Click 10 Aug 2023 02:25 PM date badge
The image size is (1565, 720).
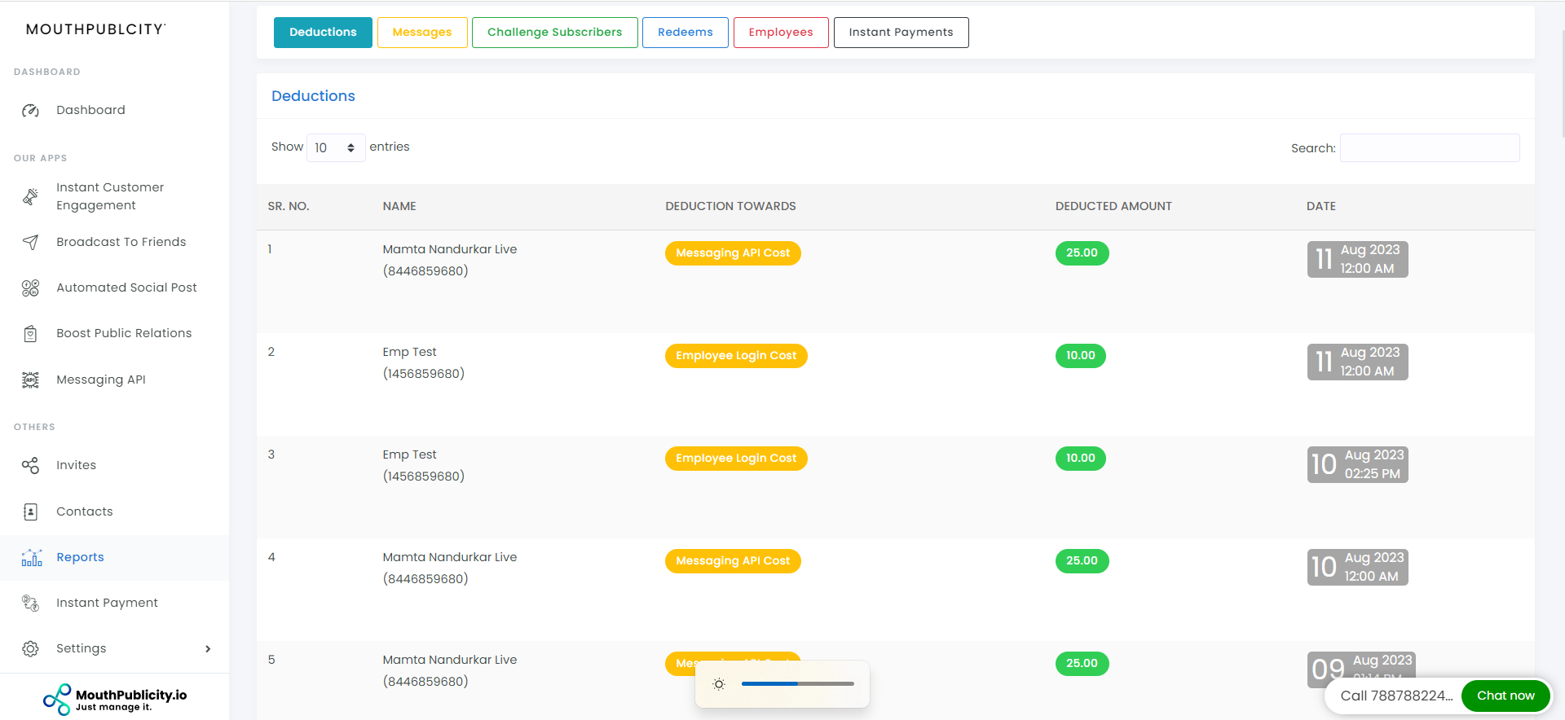click(x=1357, y=464)
